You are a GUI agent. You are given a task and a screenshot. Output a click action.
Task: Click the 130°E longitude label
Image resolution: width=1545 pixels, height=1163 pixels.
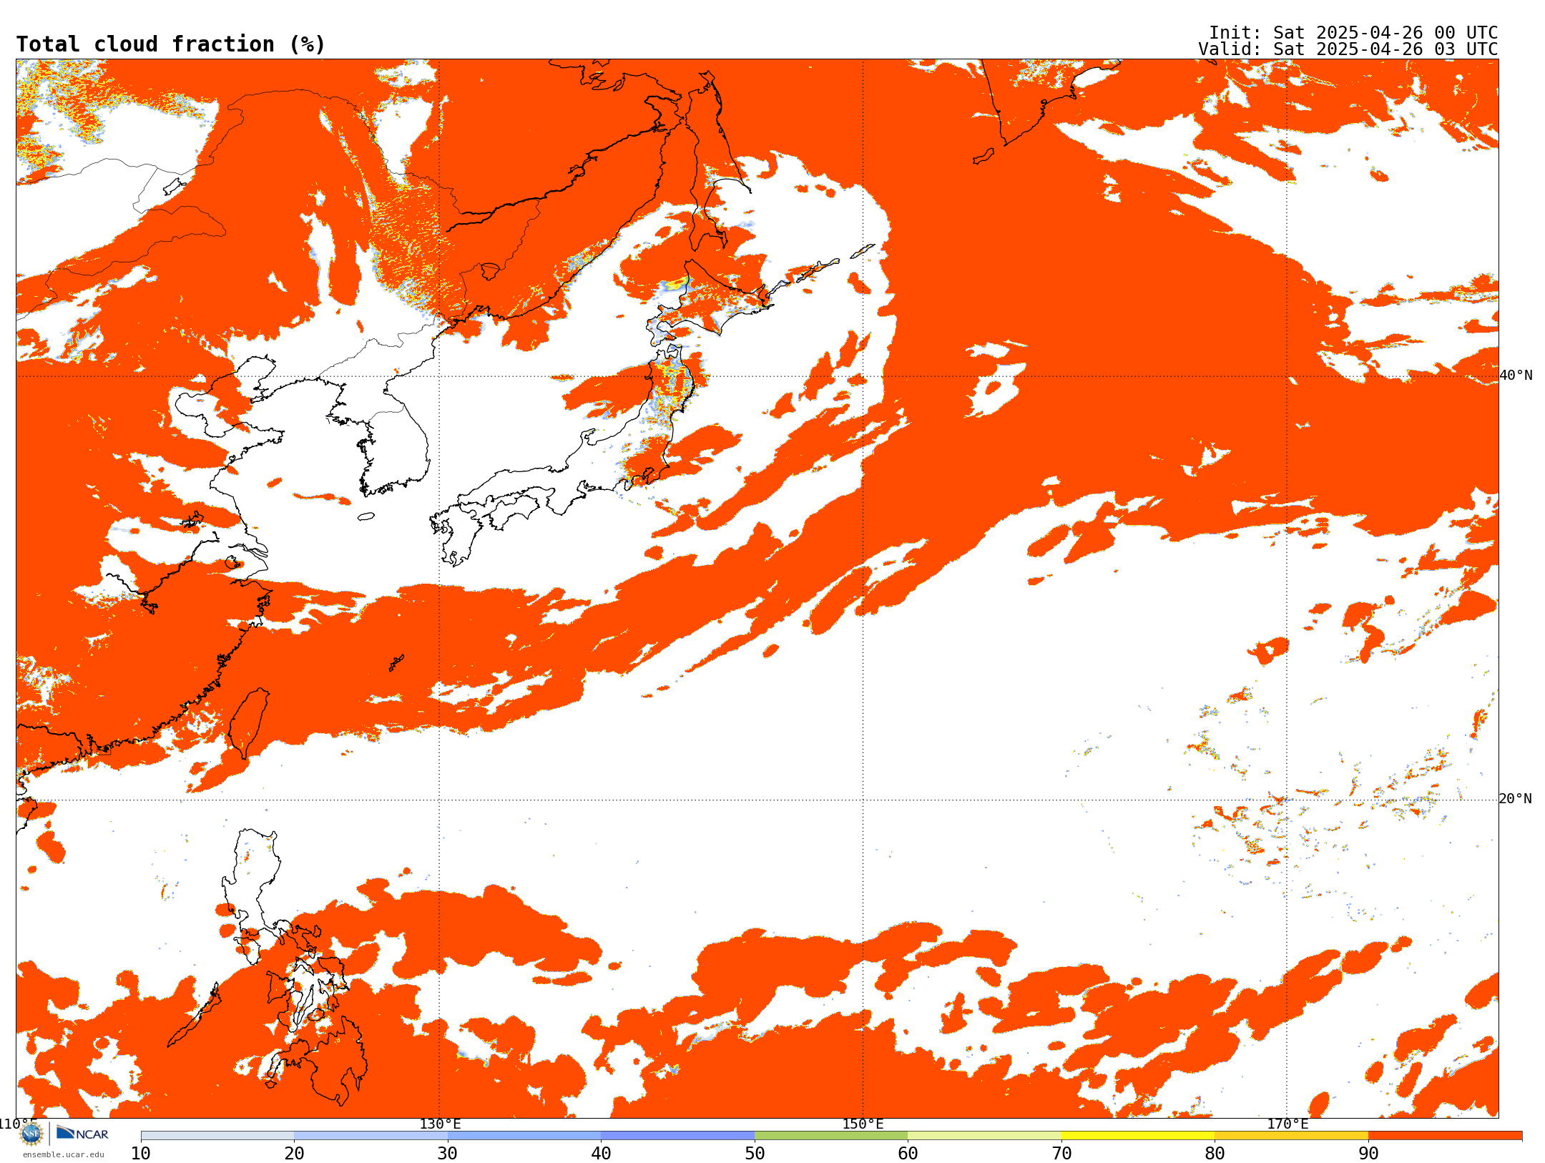(x=440, y=1124)
